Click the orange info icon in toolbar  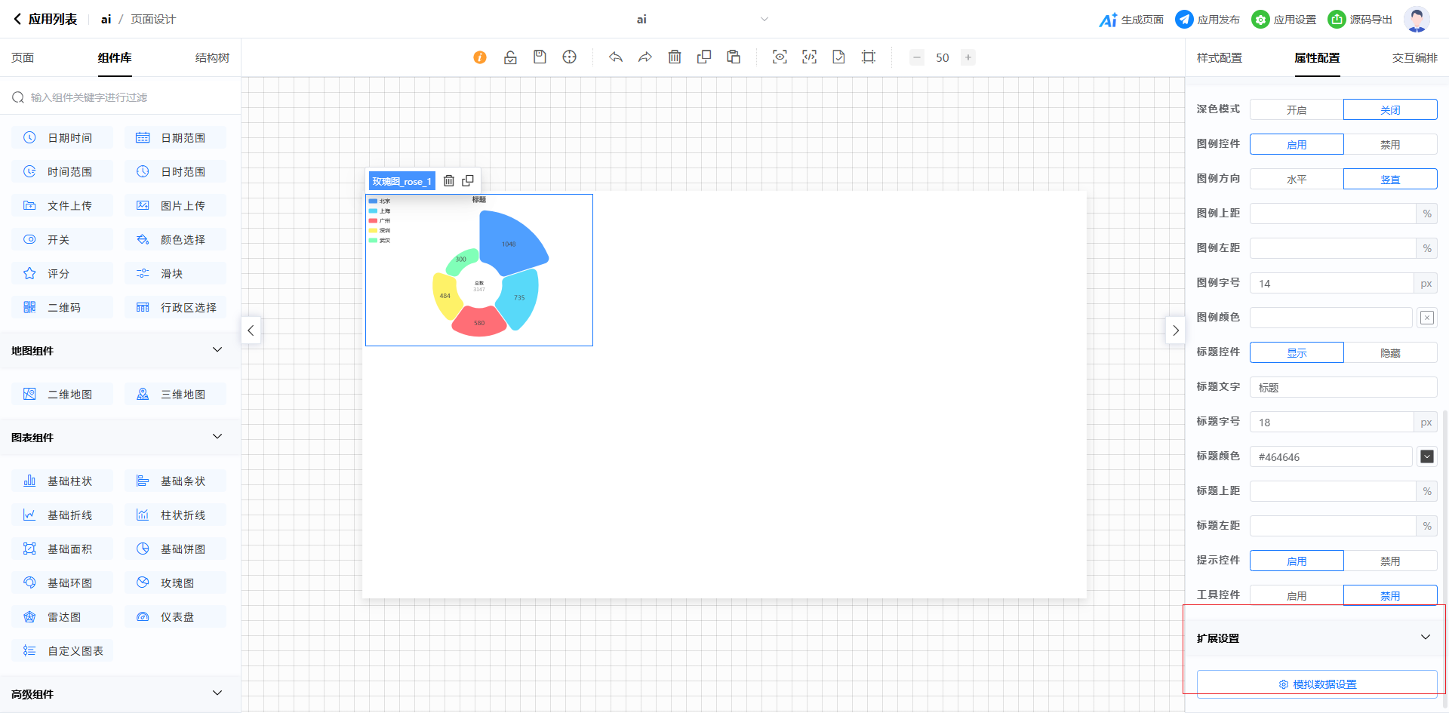[480, 57]
